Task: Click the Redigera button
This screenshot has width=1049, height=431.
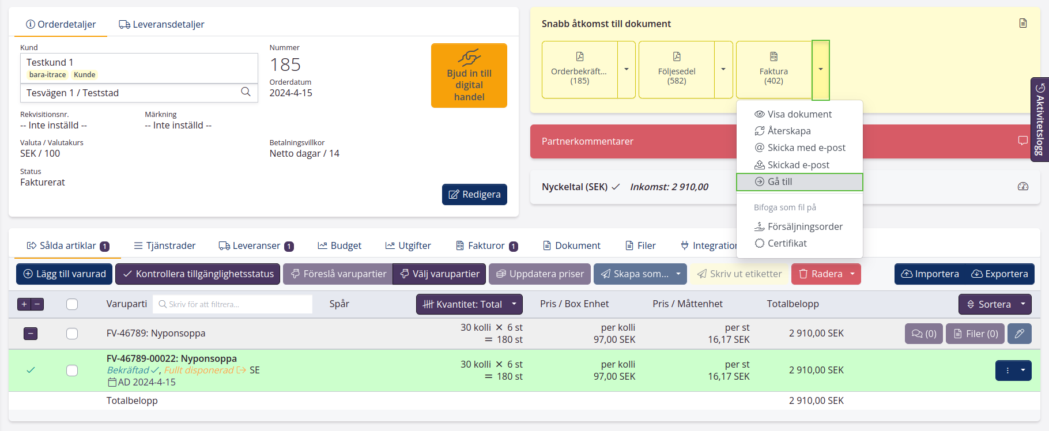Action: click(474, 194)
